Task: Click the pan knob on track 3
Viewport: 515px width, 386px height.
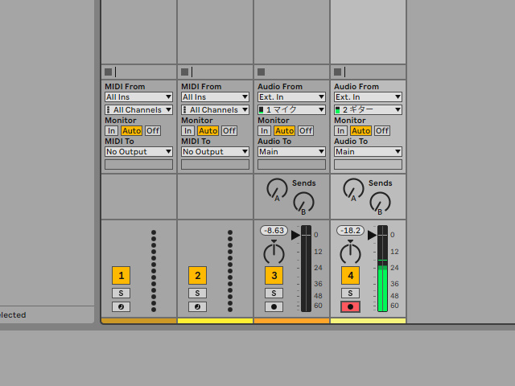Action: [x=274, y=253]
